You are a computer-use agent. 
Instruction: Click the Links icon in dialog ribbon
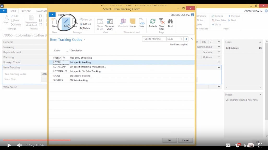(x=141, y=23)
